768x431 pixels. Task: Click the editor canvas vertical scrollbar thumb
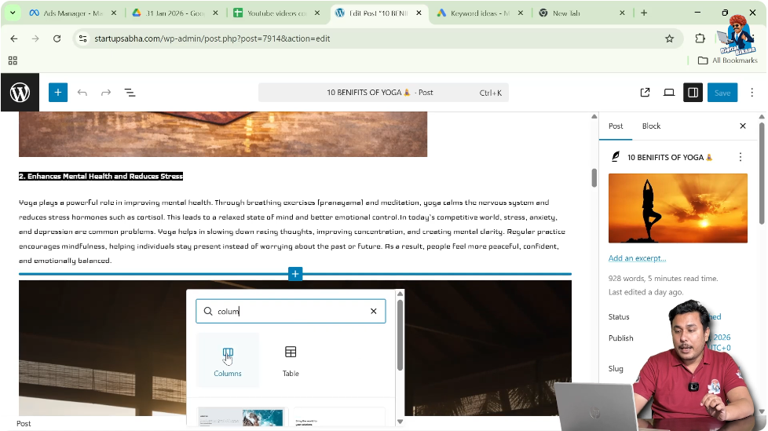[x=594, y=177]
